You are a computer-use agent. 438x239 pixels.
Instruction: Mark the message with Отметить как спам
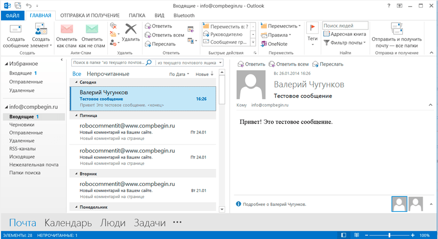click(66, 31)
